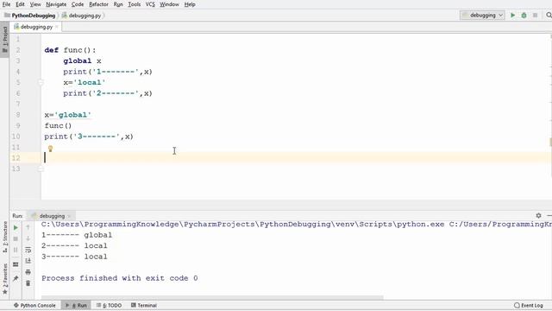Click output line '1------- global'
This screenshot has height=311, width=552.
pyautogui.click(x=77, y=235)
